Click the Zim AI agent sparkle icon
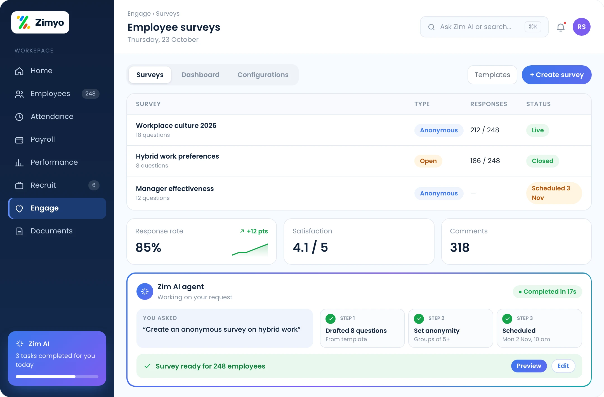 pyautogui.click(x=145, y=291)
